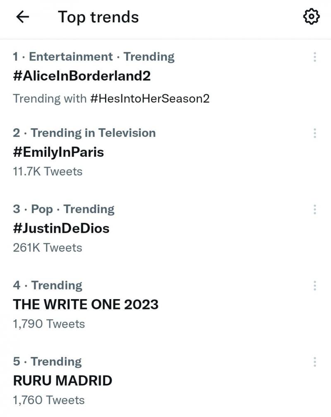Image resolution: width=331 pixels, height=417 pixels.
Task: Tap 'Trending in Television' label
Action: pyautogui.click(x=93, y=133)
